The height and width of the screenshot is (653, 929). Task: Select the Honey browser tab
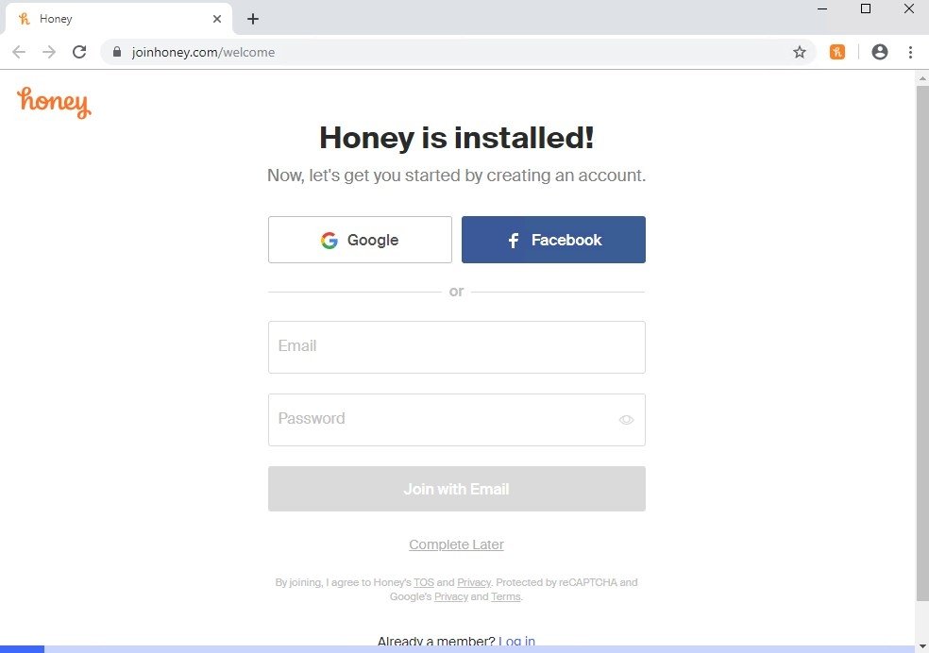tap(119, 19)
